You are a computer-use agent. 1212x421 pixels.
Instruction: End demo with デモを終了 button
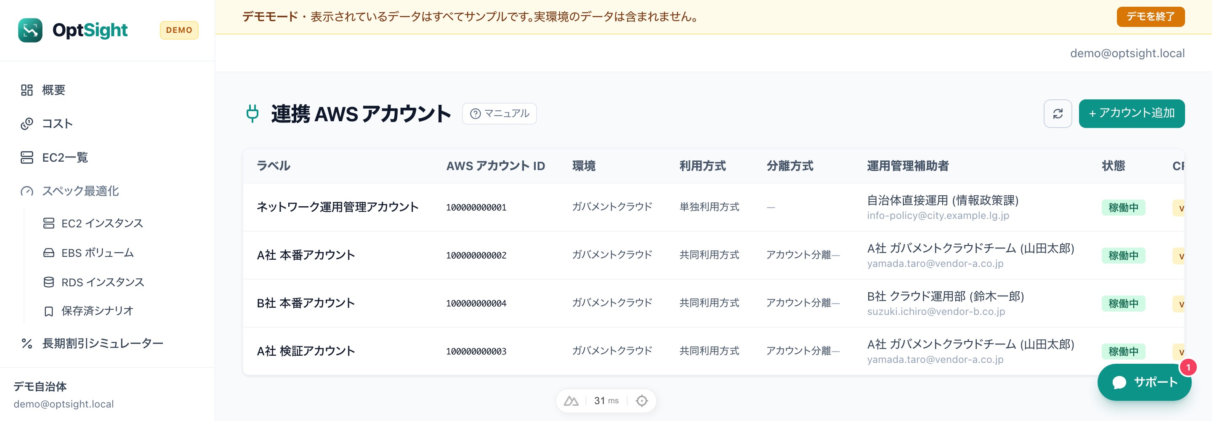1151,16
